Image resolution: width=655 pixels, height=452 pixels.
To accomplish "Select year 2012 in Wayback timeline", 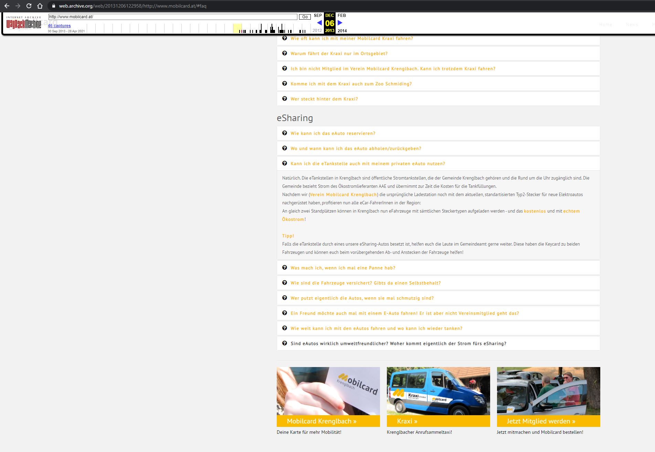I will click(317, 31).
